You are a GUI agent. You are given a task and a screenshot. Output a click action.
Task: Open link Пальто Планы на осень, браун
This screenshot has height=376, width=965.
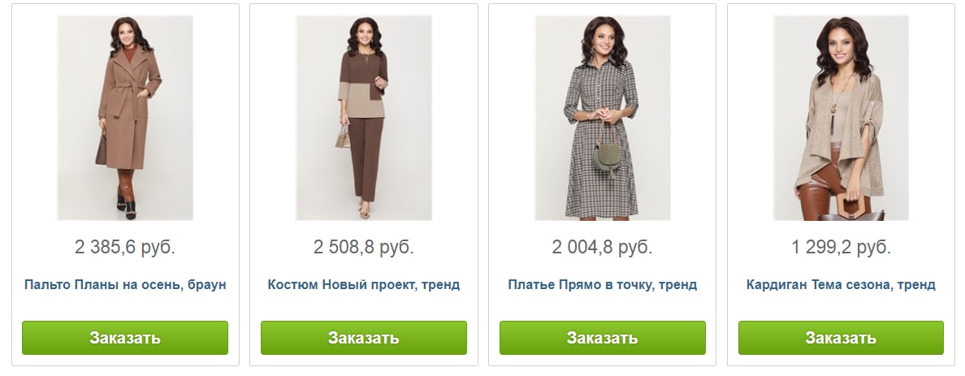(125, 285)
